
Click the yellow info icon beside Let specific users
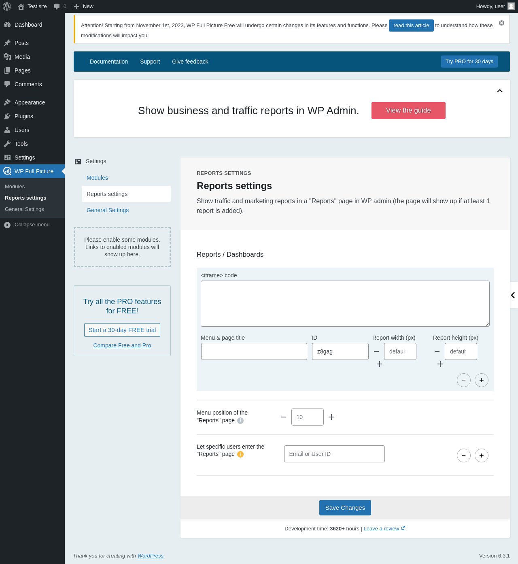(x=240, y=454)
